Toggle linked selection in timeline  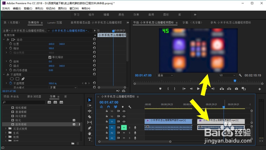pos(115,107)
